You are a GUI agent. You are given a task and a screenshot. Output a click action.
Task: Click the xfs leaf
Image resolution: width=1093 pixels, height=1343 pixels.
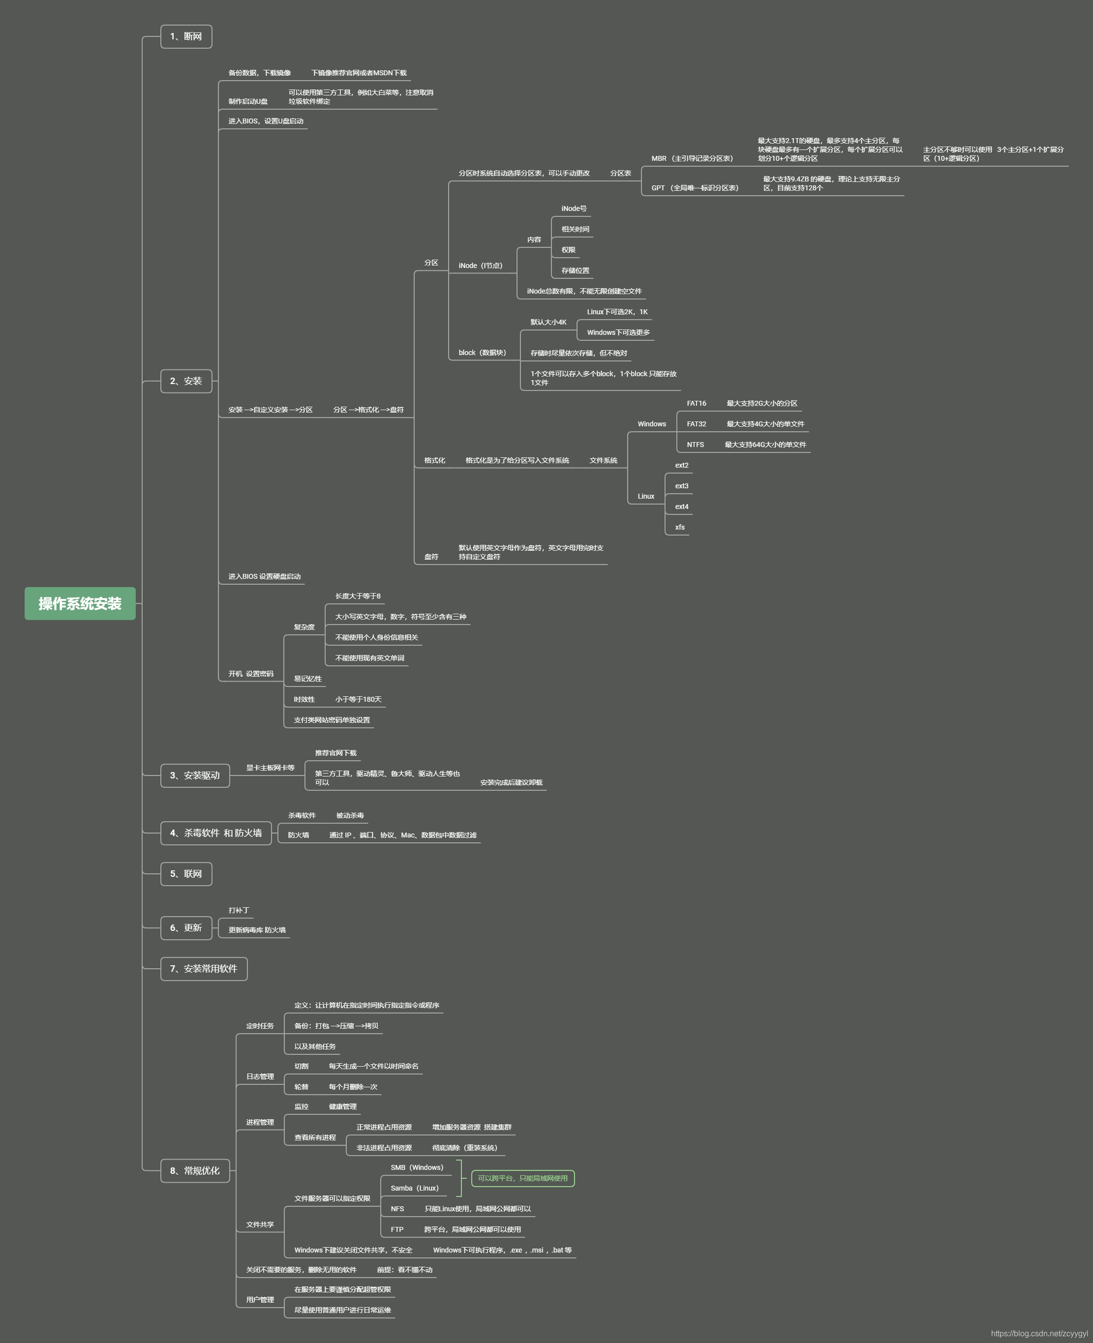coord(679,527)
